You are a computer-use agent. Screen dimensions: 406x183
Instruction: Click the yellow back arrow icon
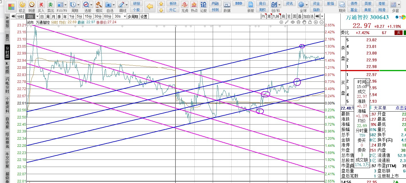pos(150,6)
